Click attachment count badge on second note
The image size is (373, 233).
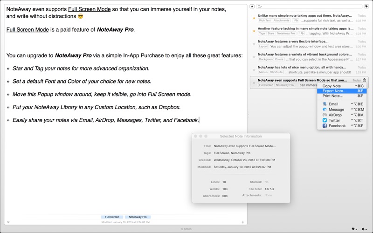[301, 33]
